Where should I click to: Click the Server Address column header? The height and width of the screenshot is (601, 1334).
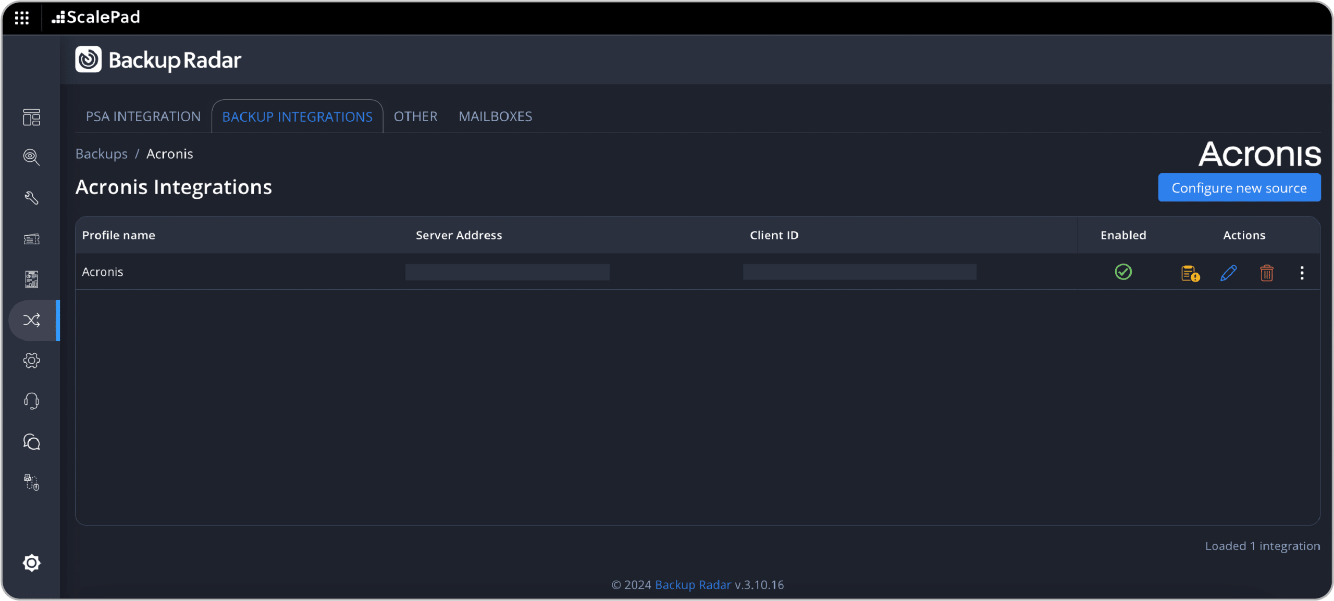pos(459,235)
